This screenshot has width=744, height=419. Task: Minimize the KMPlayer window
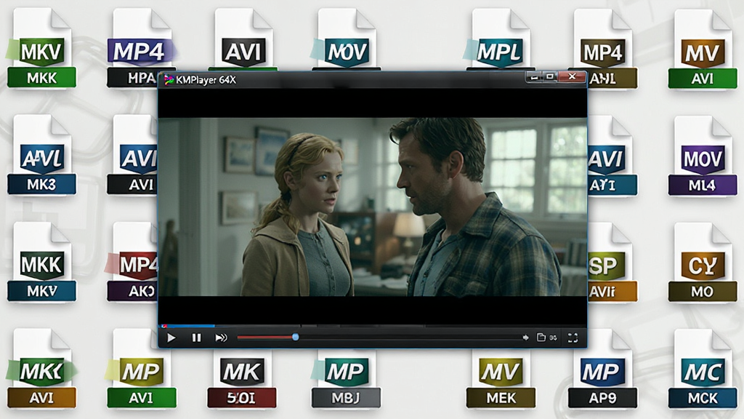click(534, 76)
